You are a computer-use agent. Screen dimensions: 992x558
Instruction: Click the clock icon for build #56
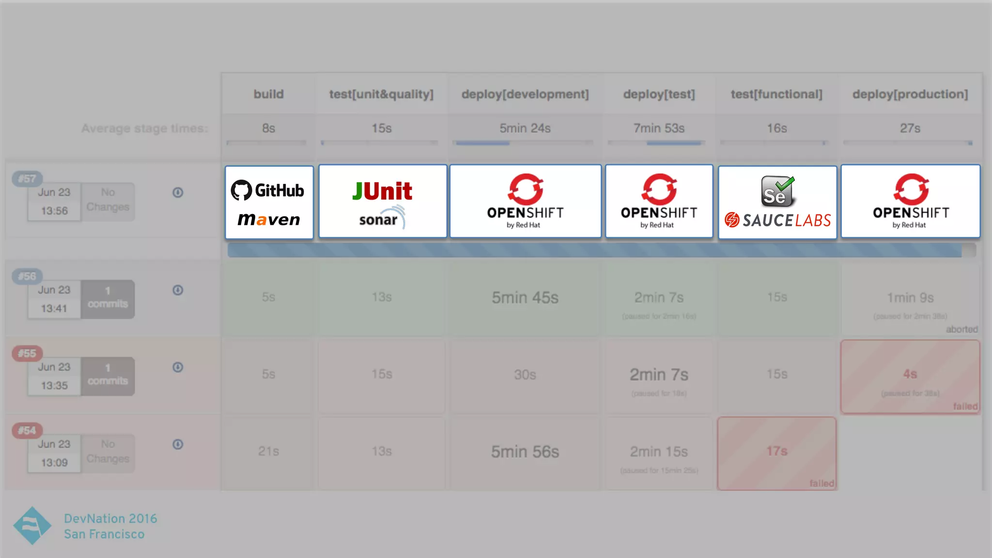[178, 290]
